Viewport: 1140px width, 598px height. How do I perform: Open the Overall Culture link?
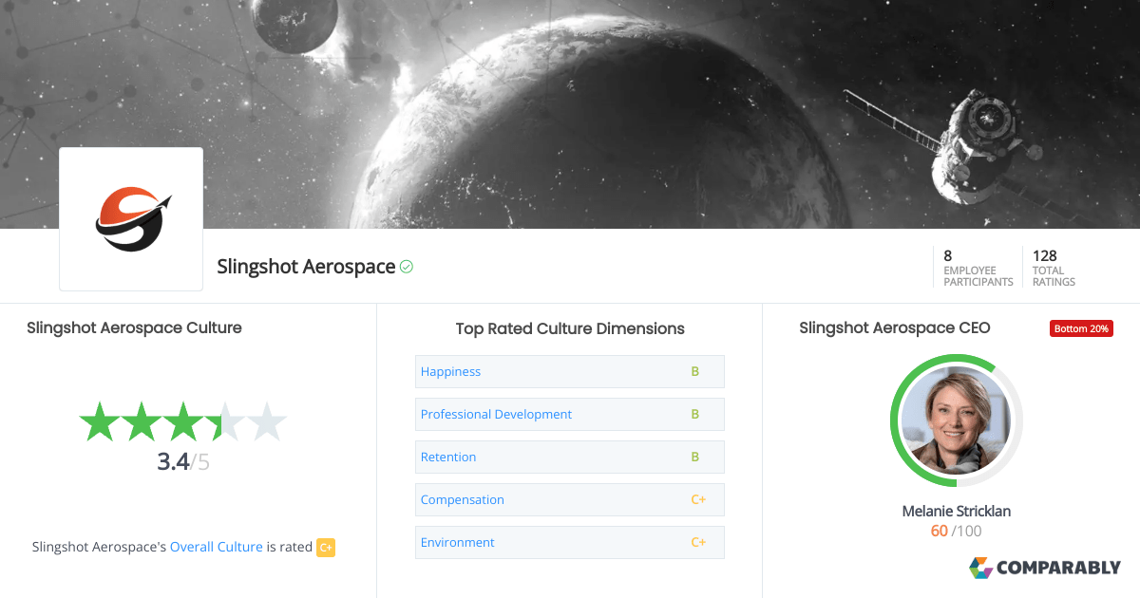click(x=216, y=547)
